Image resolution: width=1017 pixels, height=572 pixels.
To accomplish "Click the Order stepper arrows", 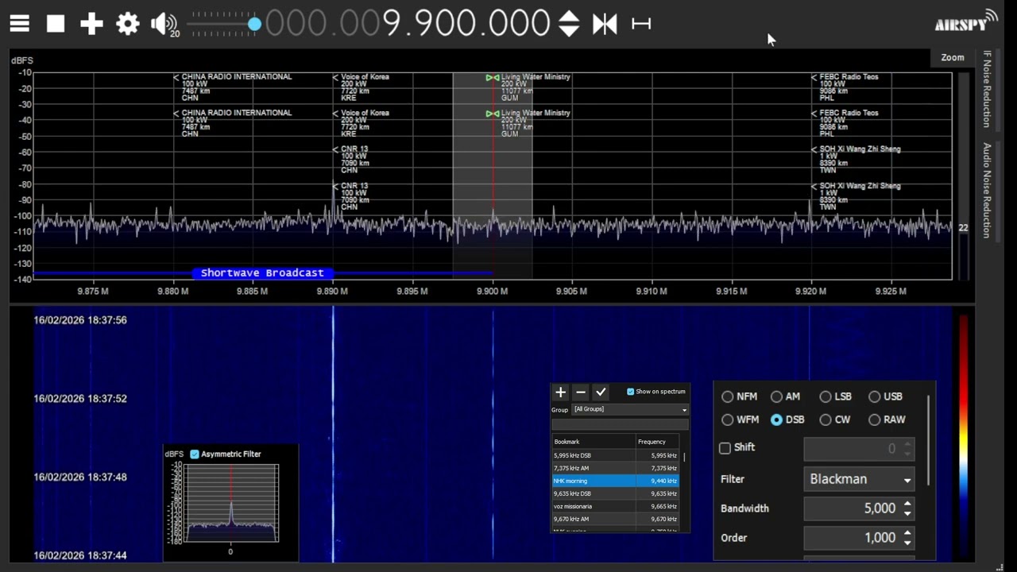I will pos(907,538).
